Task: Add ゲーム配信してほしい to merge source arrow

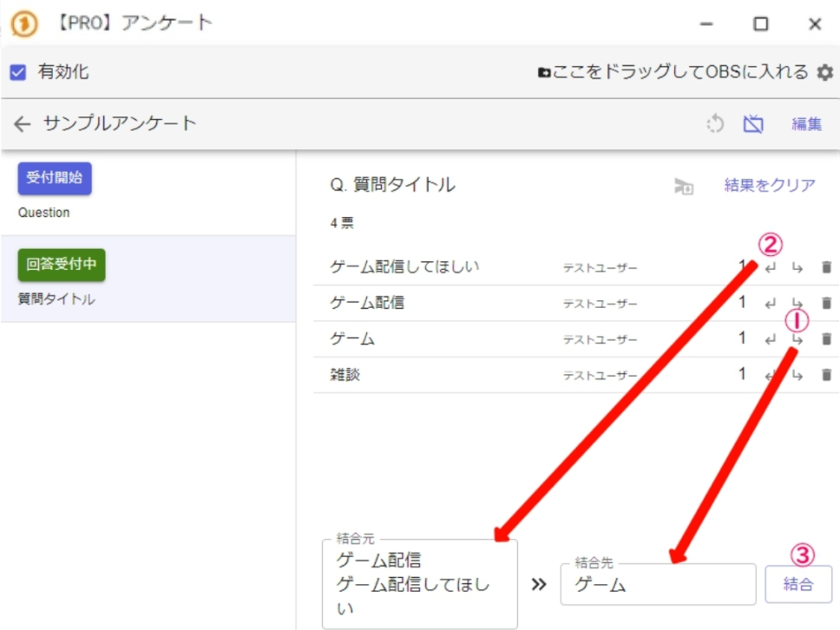Action: tap(770, 267)
